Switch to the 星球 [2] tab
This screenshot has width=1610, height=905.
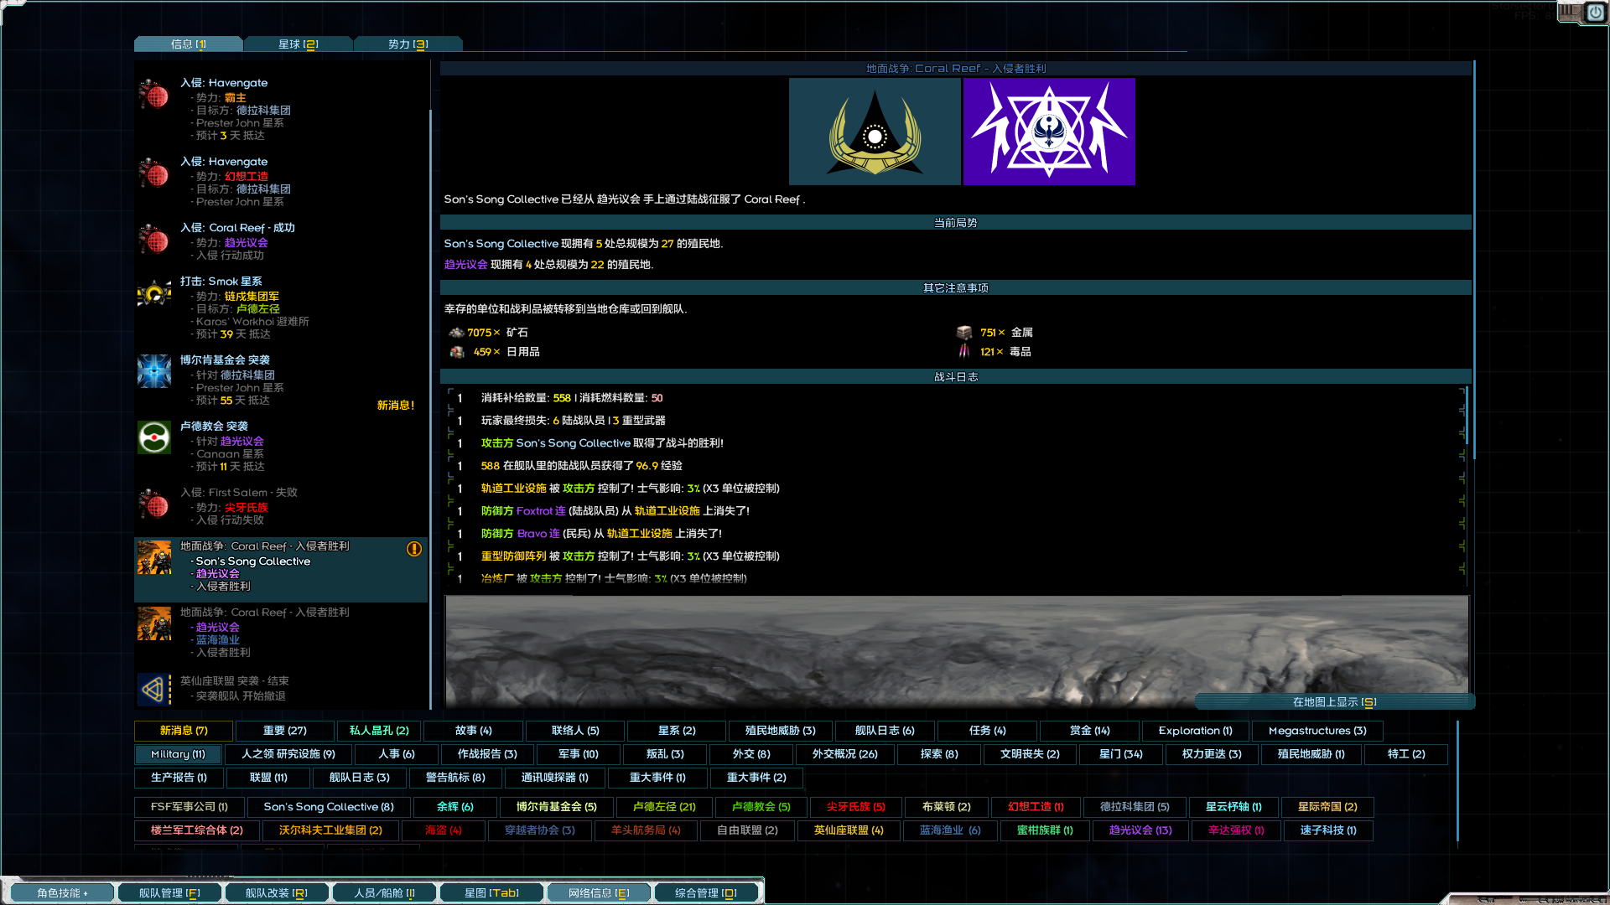[x=299, y=43]
